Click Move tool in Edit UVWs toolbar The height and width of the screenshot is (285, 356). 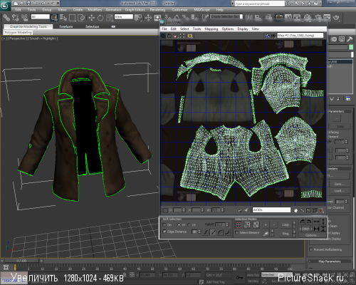(x=164, y=36)
